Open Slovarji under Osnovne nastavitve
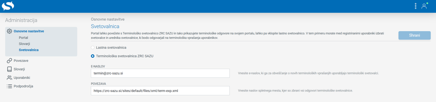The image size is (436, 102). (24, 44)
